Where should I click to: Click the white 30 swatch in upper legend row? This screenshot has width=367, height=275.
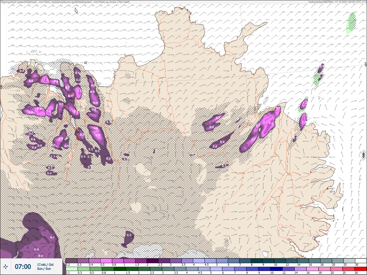[361, 261]
